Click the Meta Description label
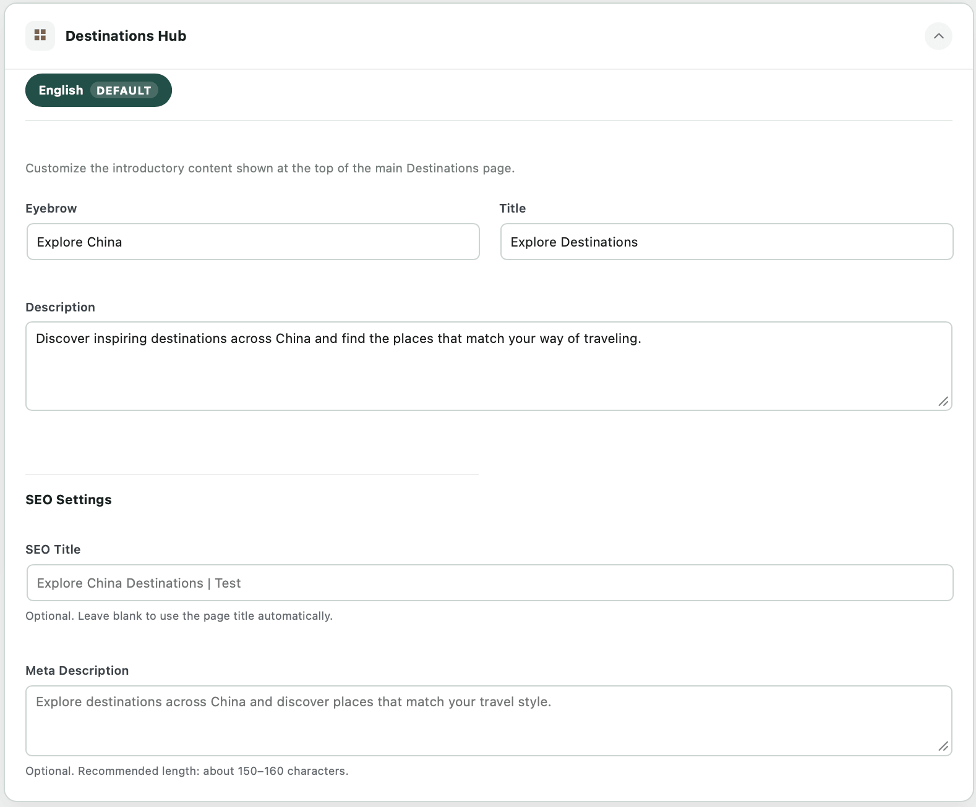This screenshot has width=976, height=807. pos(77,670)
